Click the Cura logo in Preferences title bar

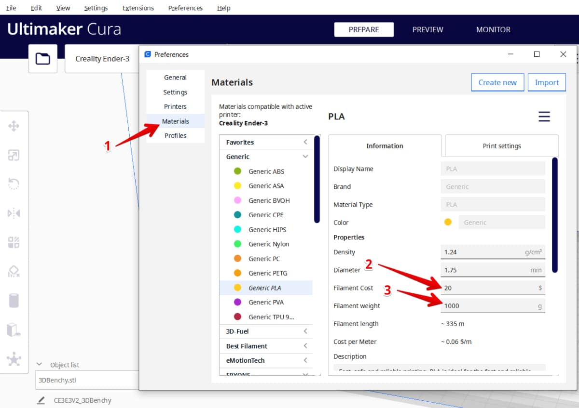(148, 54)
